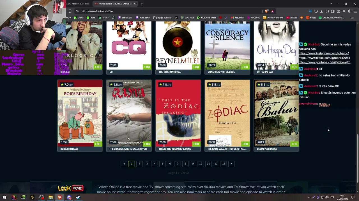Click the LookMovie logo in footer
Viewport: 359px width, 201px height.
pos(71,188)
